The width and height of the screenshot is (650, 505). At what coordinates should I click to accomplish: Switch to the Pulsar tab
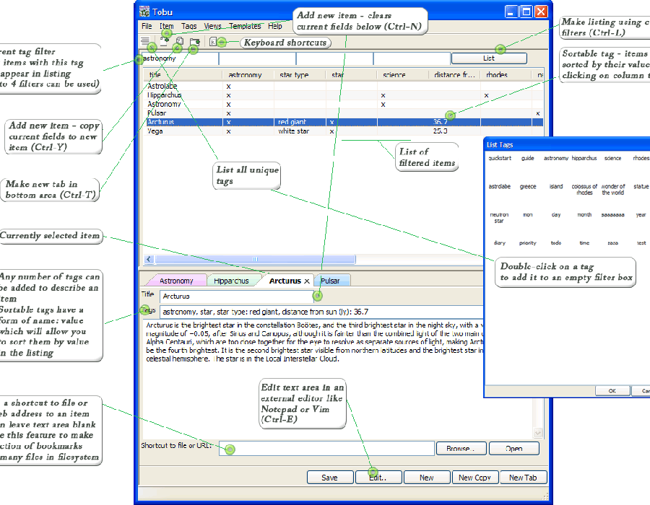coord(330,281)
